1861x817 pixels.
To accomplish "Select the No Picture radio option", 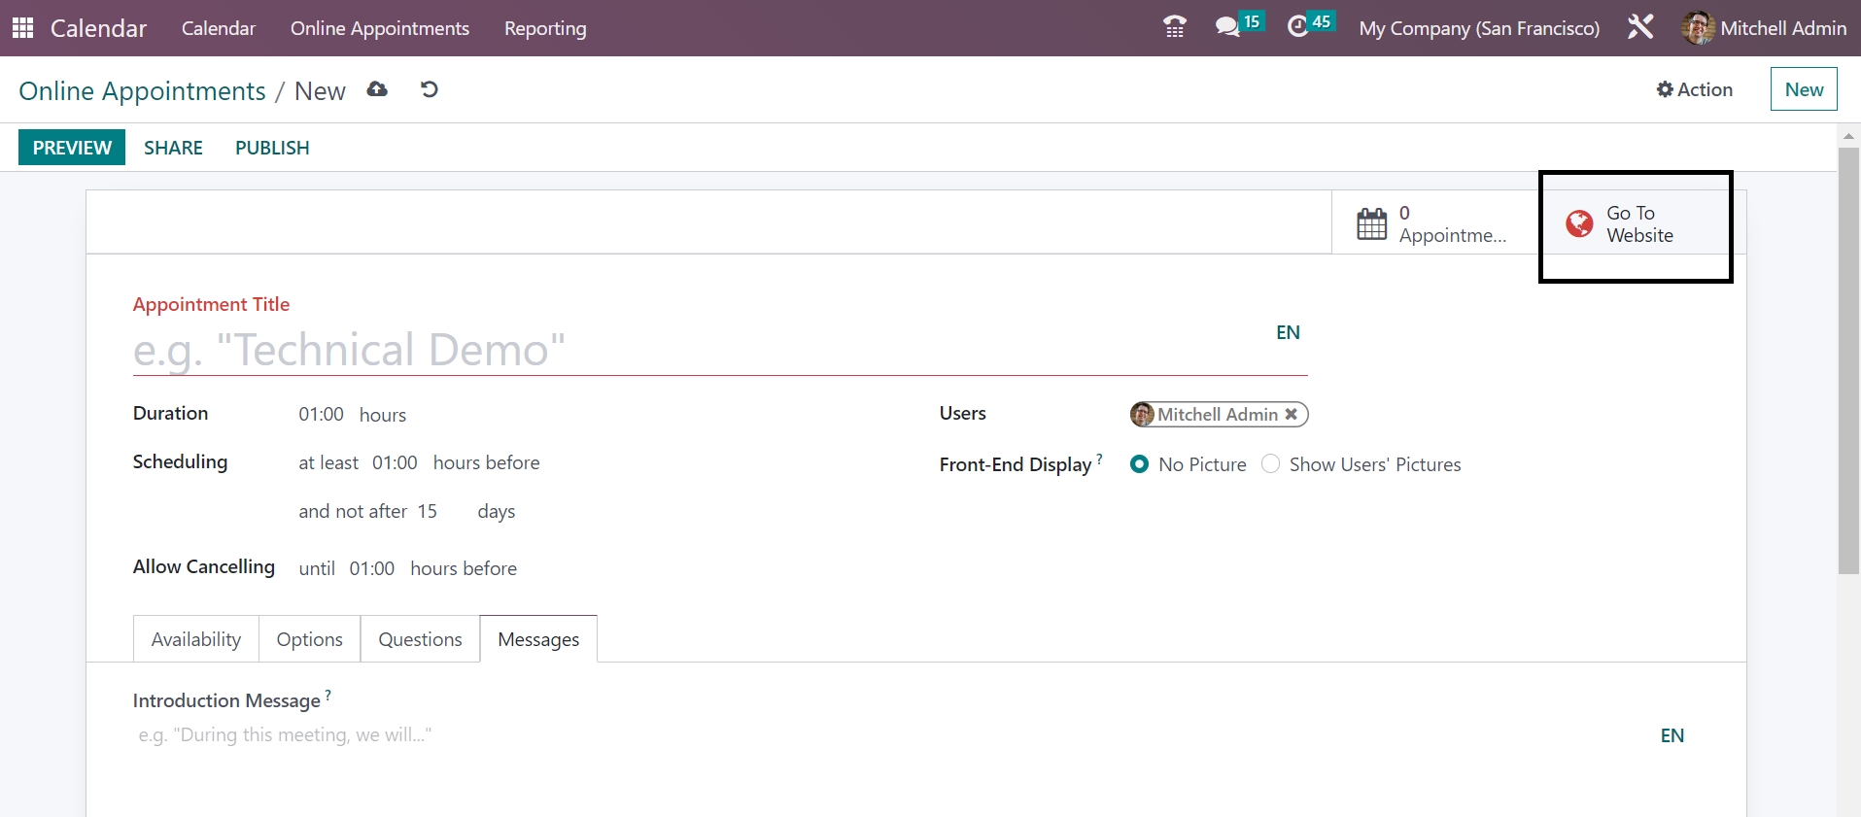I will tap(1140, 464).
